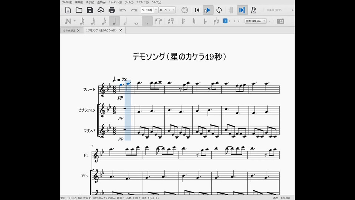The width and height of the screenshot is (355, 200).
Task: Toggle pan score during playback
Action: click(x=242, y=10)
